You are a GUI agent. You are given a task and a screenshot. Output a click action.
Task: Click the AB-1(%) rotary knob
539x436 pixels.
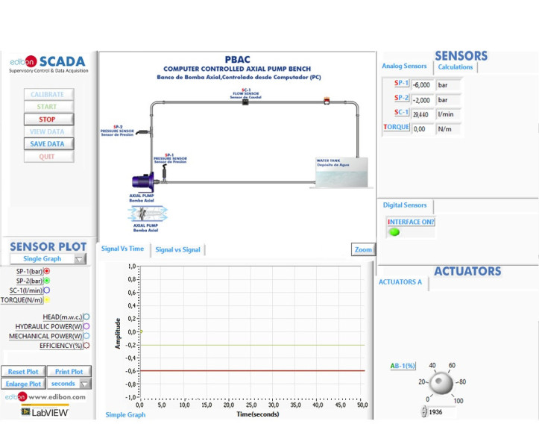441,383
